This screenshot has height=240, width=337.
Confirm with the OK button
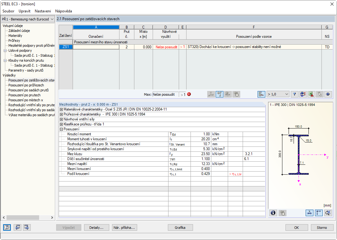[x=297, y=228]
